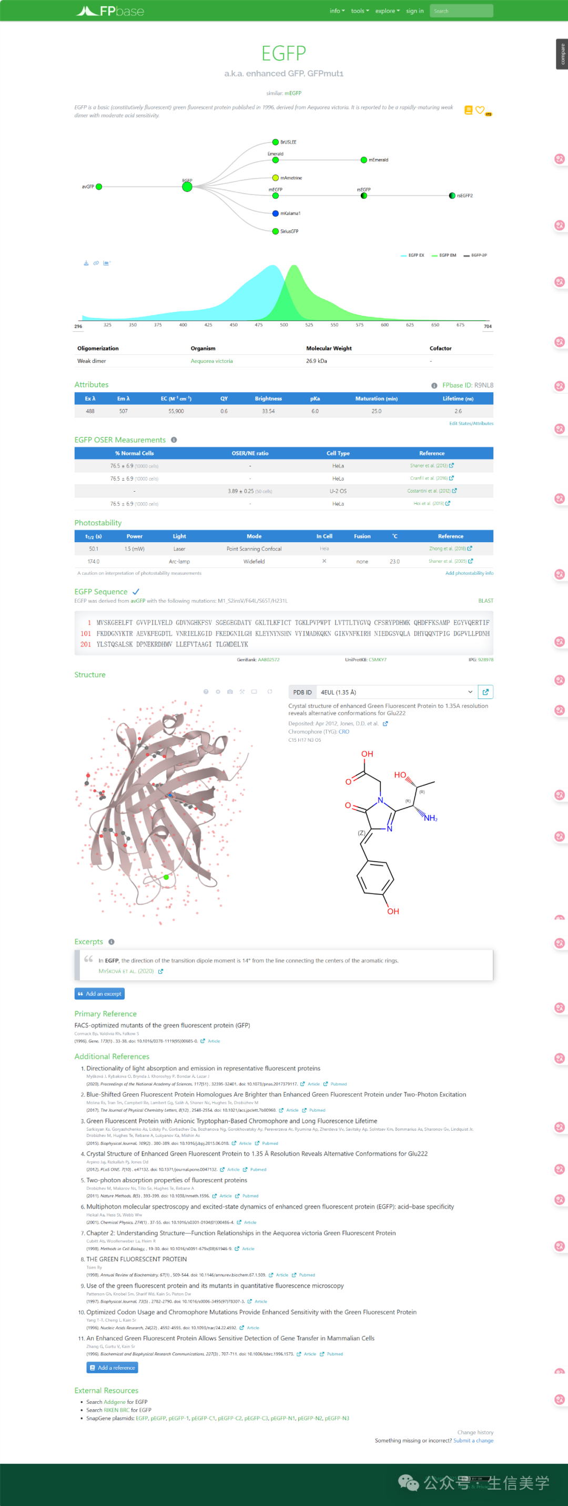Add EGFP to a collection via book icon
The image size is (568, 1506).
[x=468, y=110]
